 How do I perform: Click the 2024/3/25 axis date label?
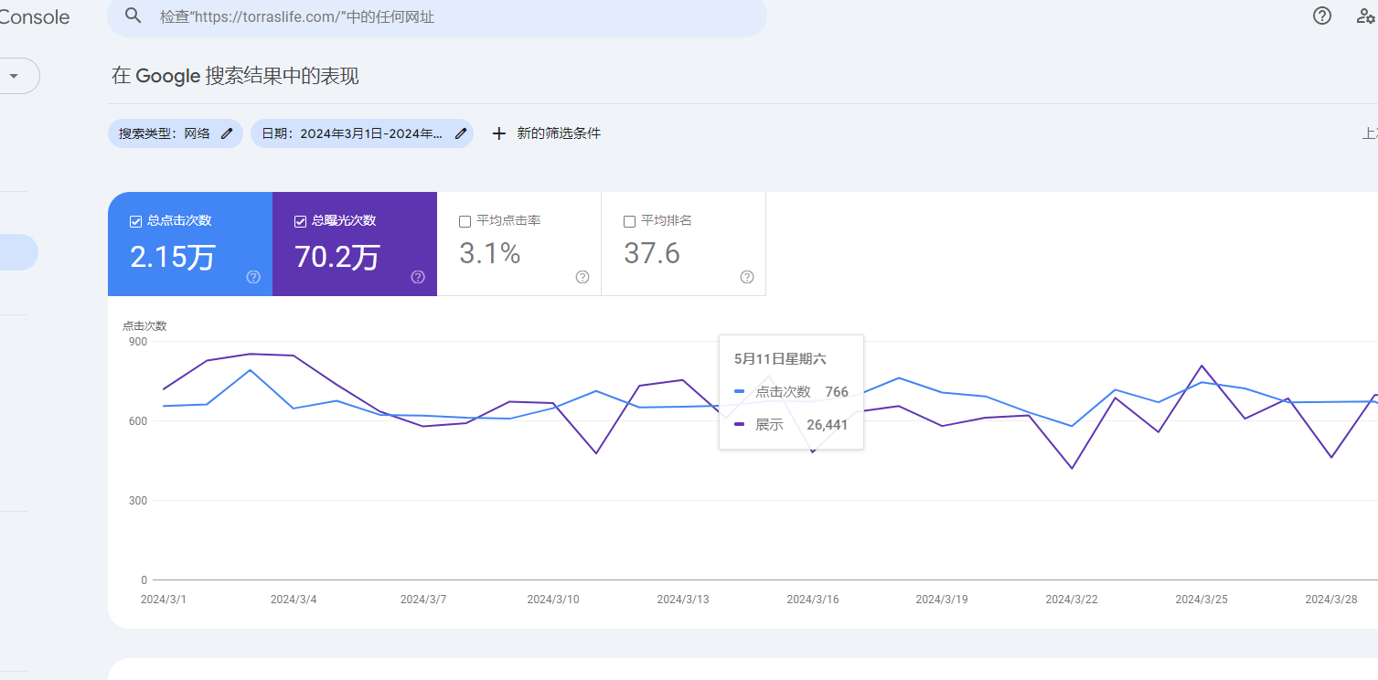click(1202, 600)
